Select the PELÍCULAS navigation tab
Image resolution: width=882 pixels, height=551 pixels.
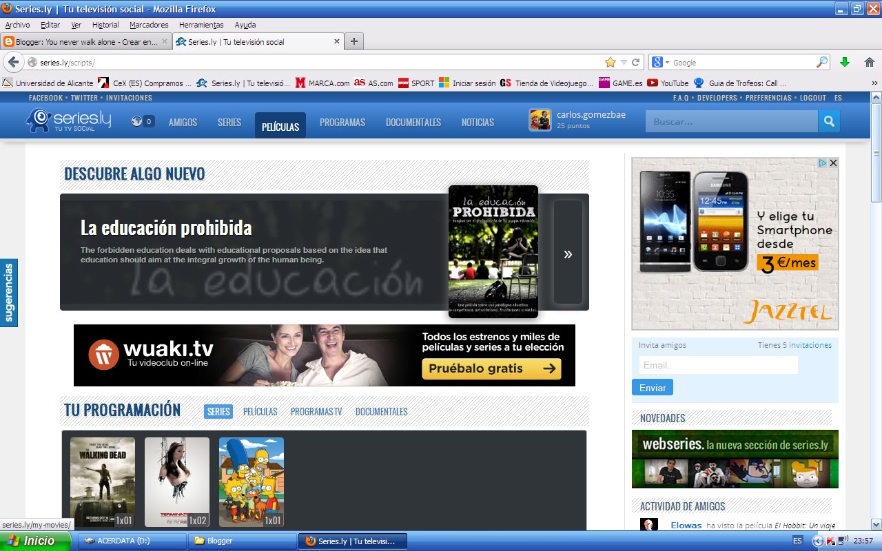(x=280, y=126)
